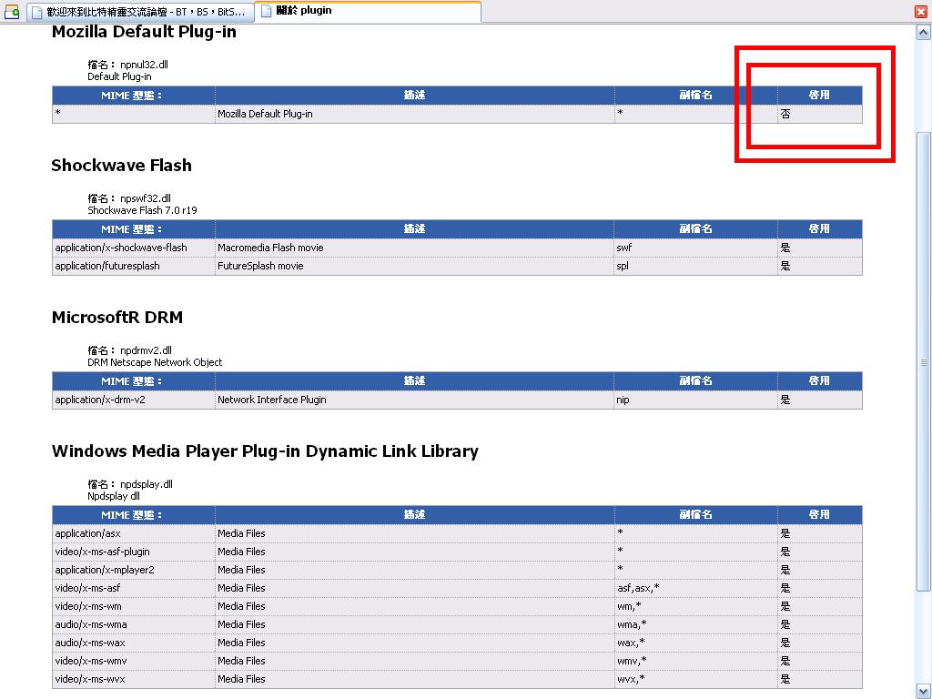Click the application/x-shockwave-flash MIME cell
The width and height of the screenshot is (932, 699).
pyautogui.click(x=121, y=248)
